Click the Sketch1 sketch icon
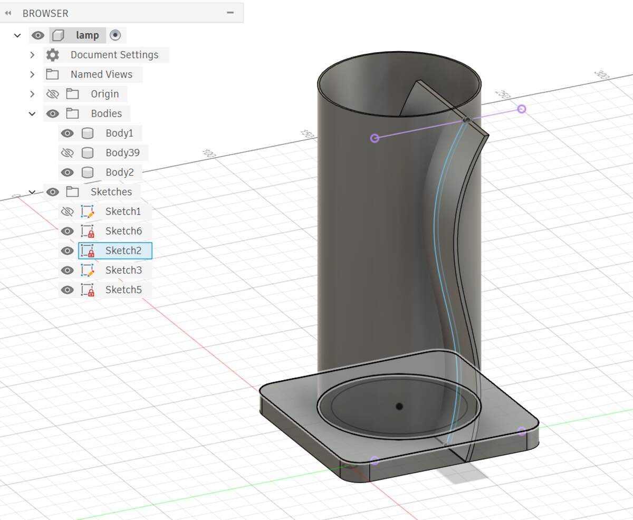Viewport: 633px width, 520px height. click(88, 211)
